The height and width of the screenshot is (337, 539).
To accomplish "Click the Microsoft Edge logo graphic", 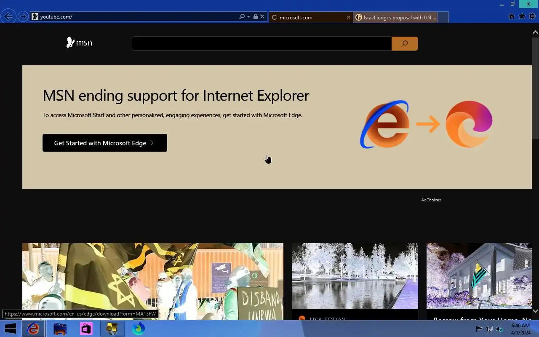I will coord(469,124).
